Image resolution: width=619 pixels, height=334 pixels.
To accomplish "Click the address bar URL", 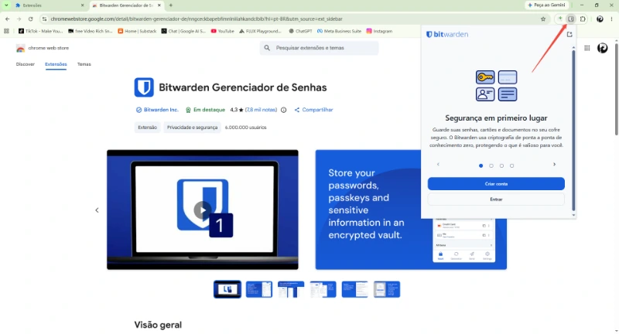I will [197, 19].
